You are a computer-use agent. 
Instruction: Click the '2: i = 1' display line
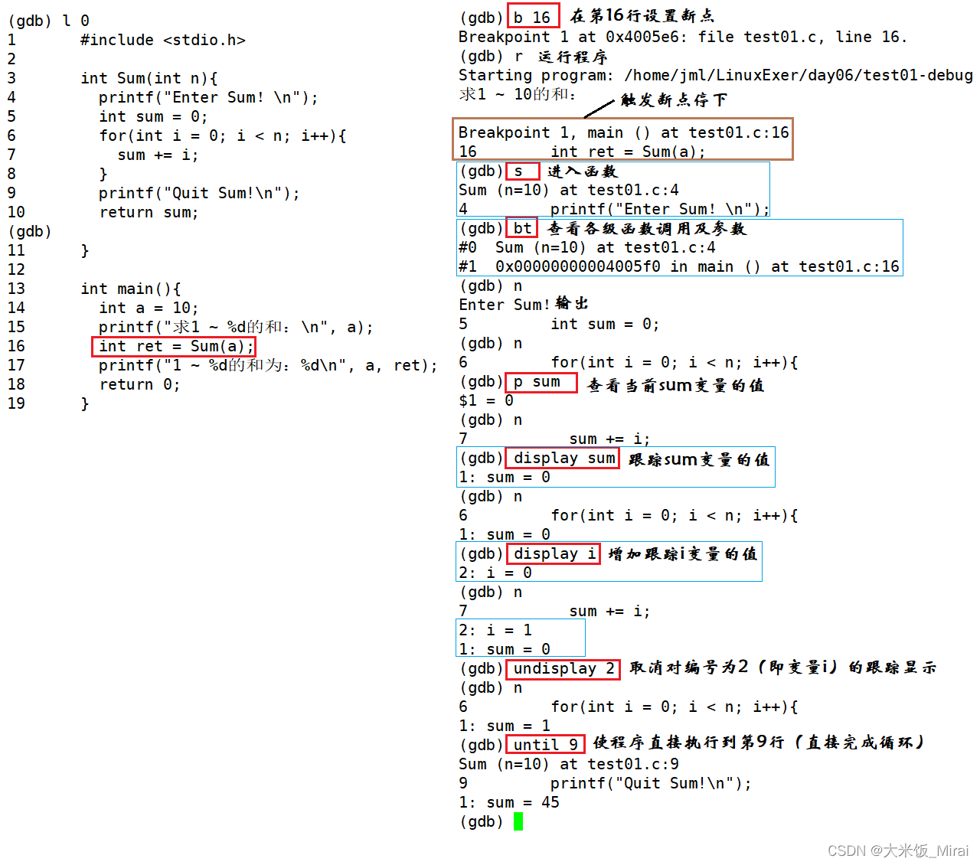[495, 630]
